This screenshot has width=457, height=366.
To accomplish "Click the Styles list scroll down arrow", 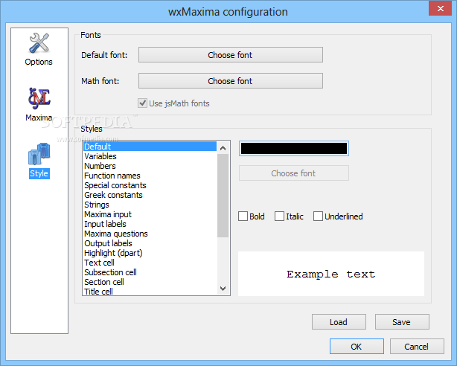I will [x=223, y=289].
